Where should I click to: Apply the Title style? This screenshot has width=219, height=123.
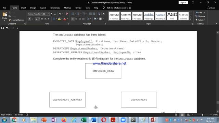click(172, 16)
